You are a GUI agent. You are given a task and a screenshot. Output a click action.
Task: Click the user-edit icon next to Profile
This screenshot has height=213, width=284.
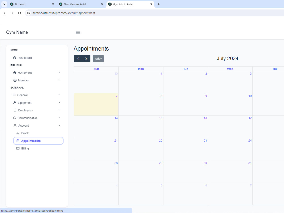pyautogui.click(x=18, y=133)
